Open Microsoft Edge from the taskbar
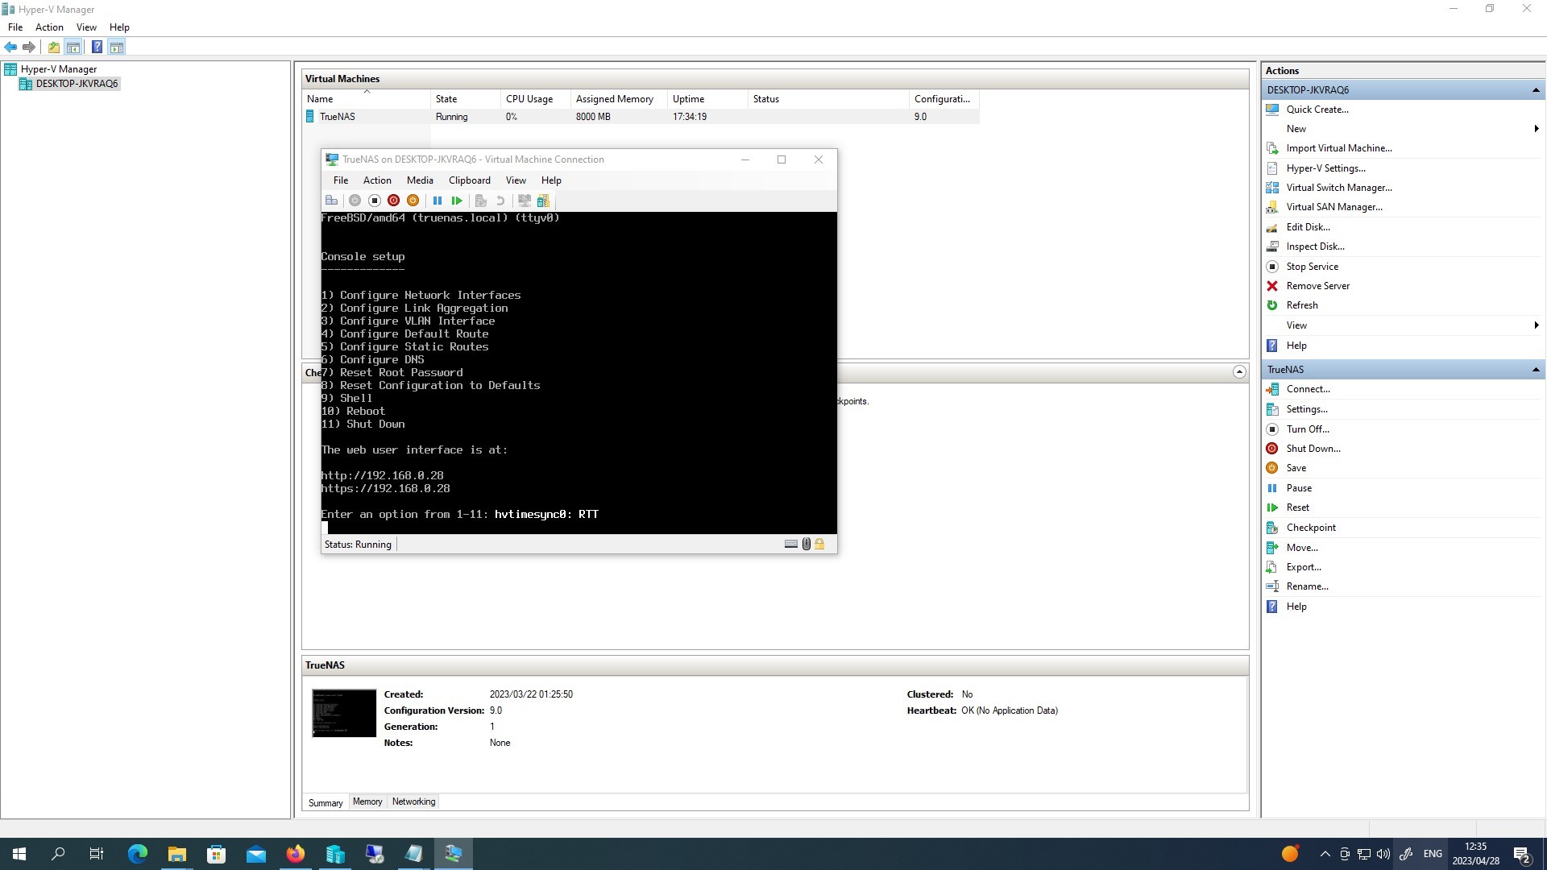 pos(138,854)
